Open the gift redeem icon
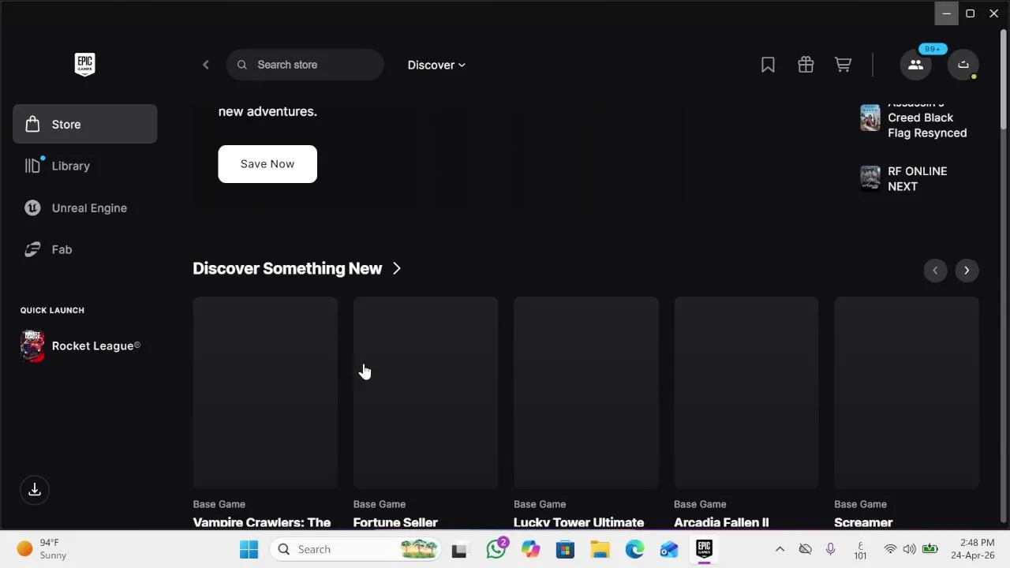This screenshot has width=1010, height=568. (x=806, y=65)
